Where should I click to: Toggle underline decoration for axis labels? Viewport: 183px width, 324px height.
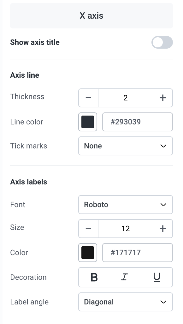(x=157, y=277)
